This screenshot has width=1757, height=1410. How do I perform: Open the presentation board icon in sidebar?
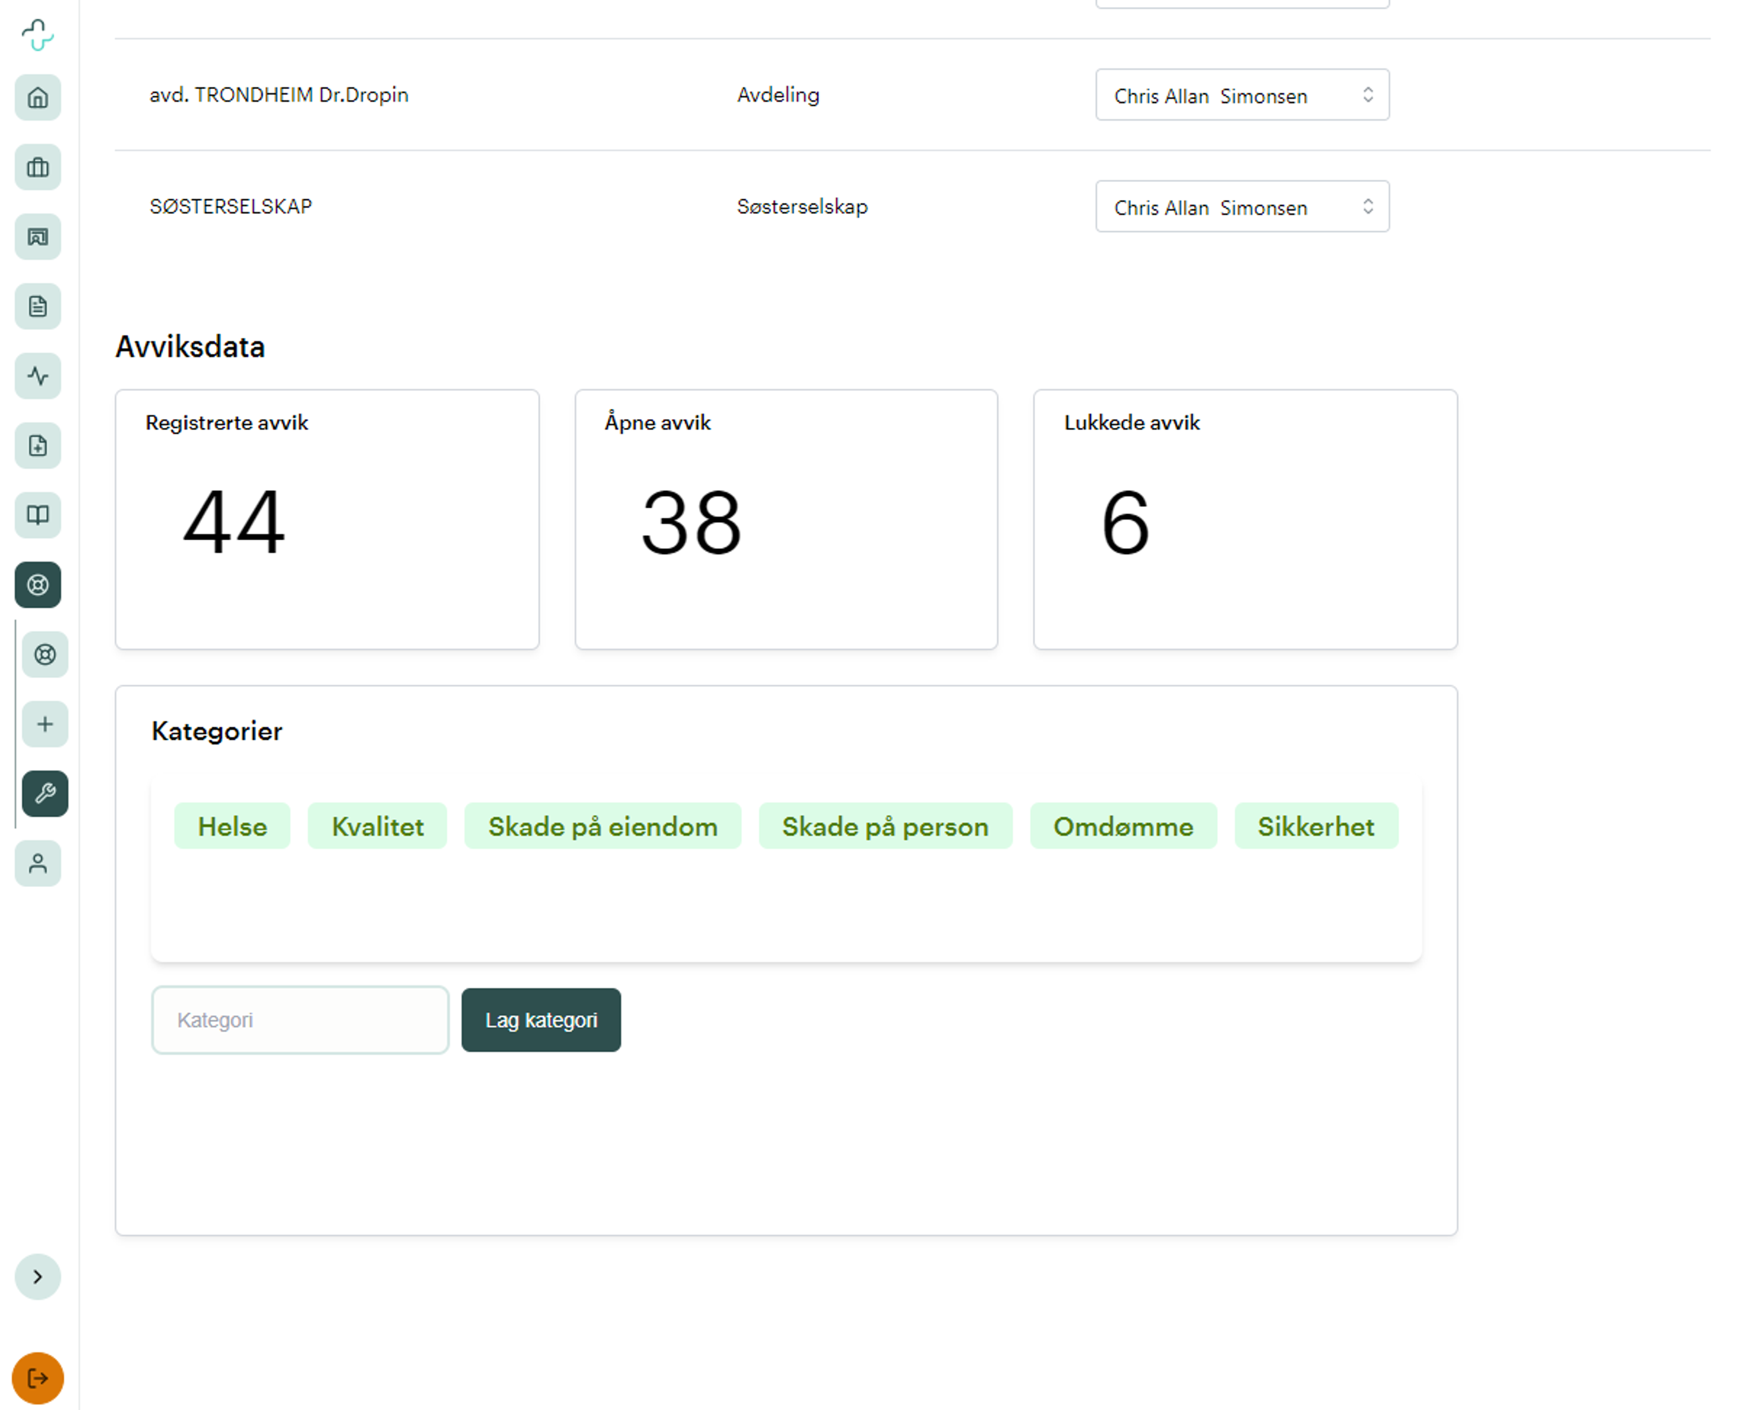[x=38, y=237]
